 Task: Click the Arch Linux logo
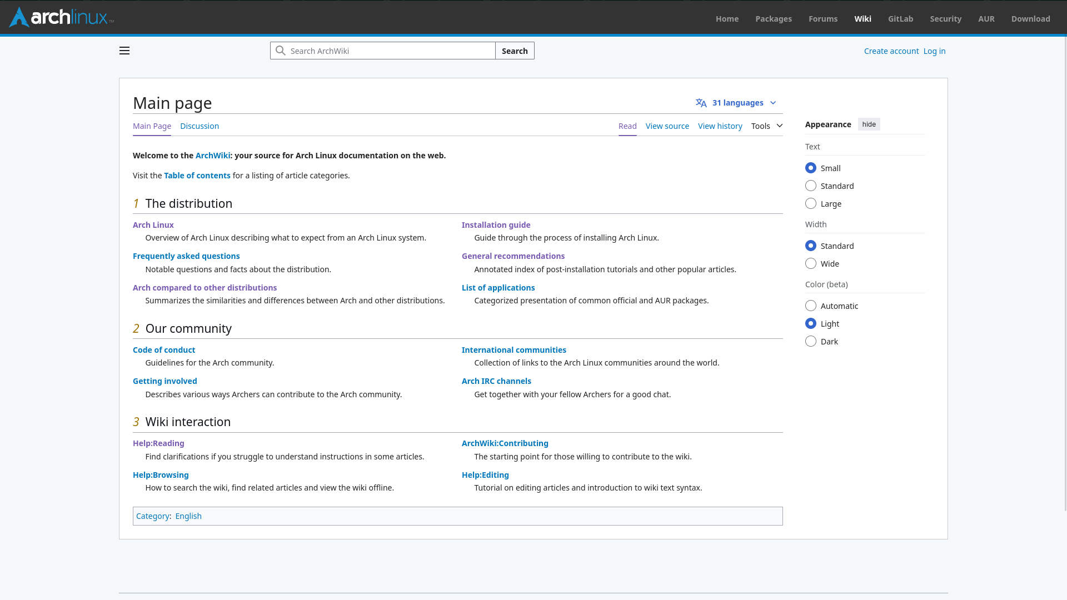tap(61, 17)
